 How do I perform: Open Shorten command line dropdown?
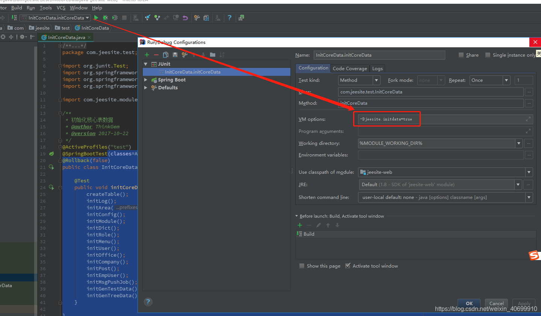pos(446,197)
